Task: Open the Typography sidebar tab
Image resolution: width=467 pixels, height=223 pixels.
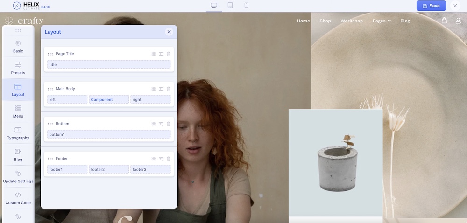Action: (18, 133)
